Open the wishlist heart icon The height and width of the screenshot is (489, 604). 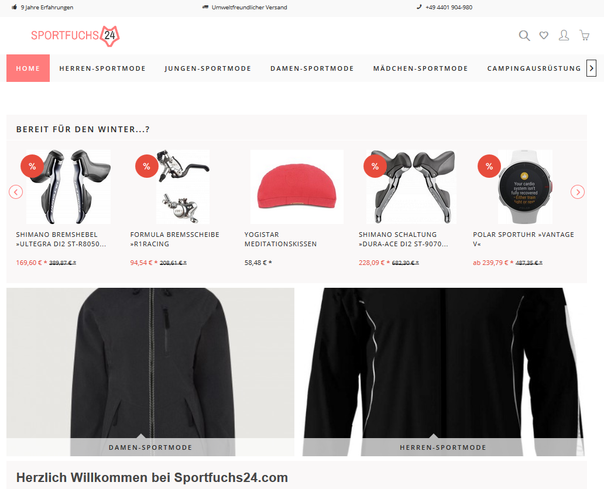click(544, 36)
